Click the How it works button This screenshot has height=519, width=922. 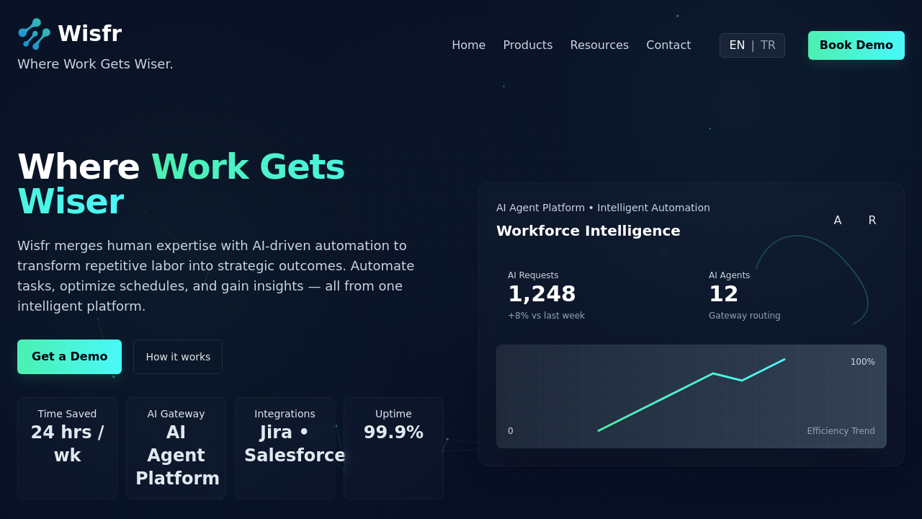pos(178,357)
